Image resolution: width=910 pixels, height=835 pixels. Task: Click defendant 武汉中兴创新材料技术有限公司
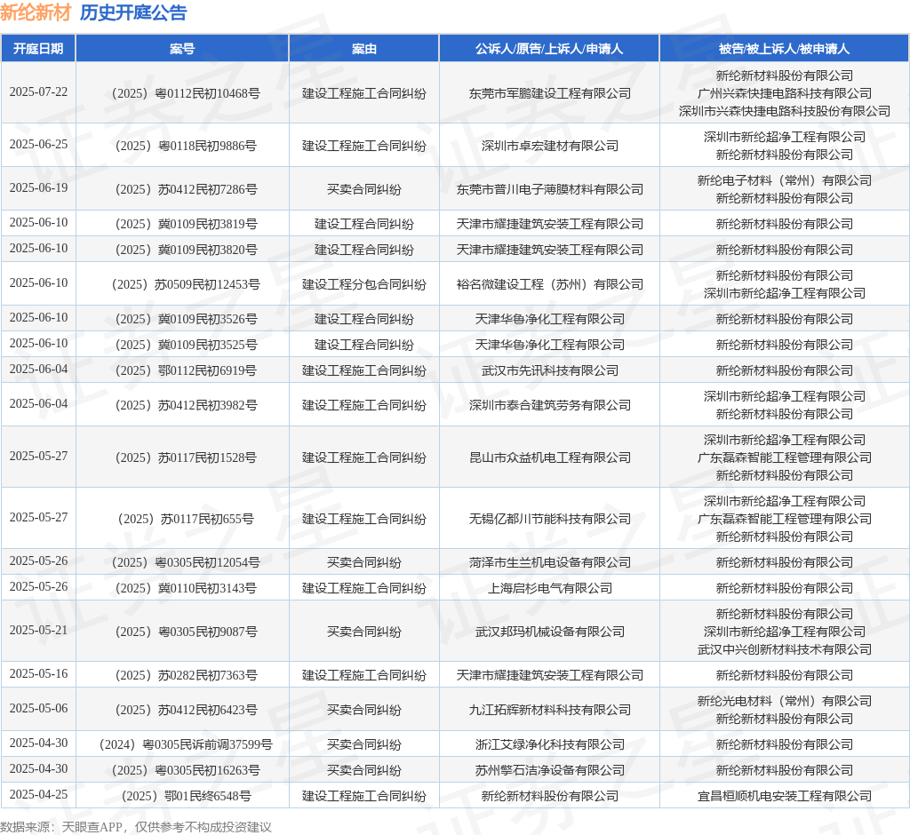[x=784, y=649]
